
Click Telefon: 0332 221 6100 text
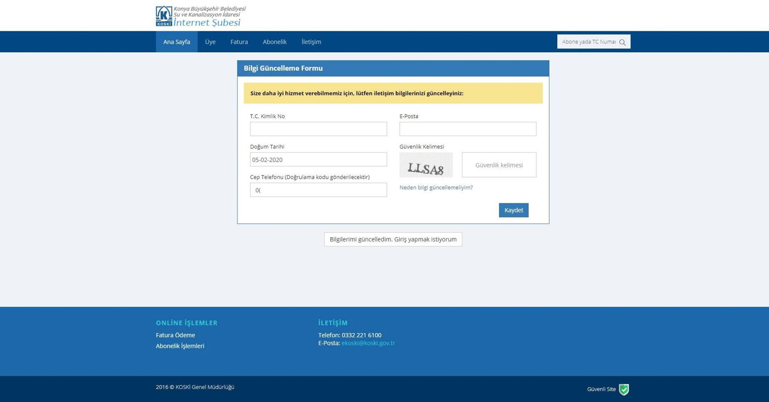pyautogui.click(x=350, y=335)
